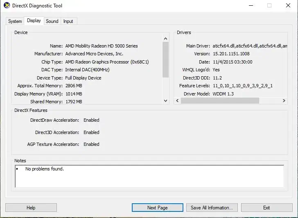Click the AMD Mobility Radeon device name text
The width and height of the screenshot is (298, 218).
102,46
